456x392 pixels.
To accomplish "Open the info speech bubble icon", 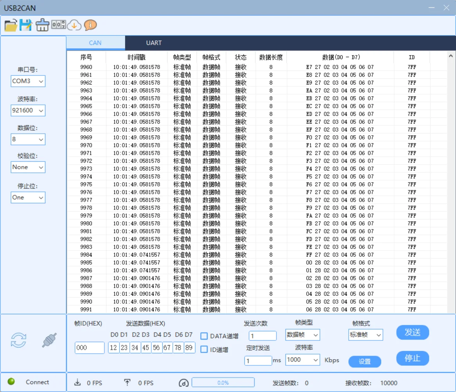I will 90,25.
